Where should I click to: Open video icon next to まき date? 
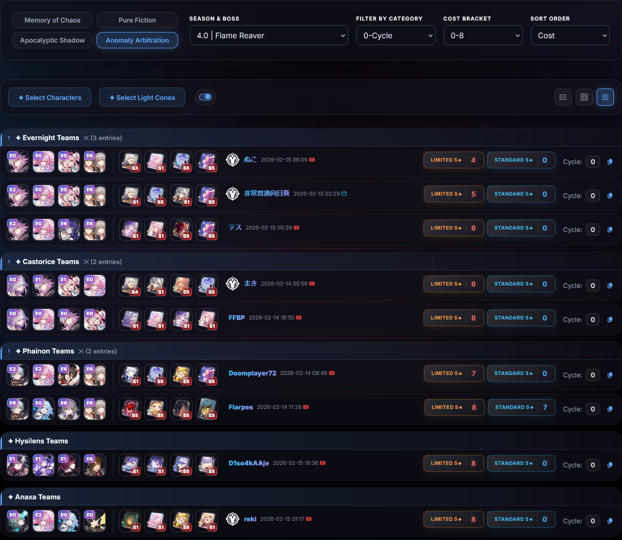pyautogui.click(x=312, y=284)
